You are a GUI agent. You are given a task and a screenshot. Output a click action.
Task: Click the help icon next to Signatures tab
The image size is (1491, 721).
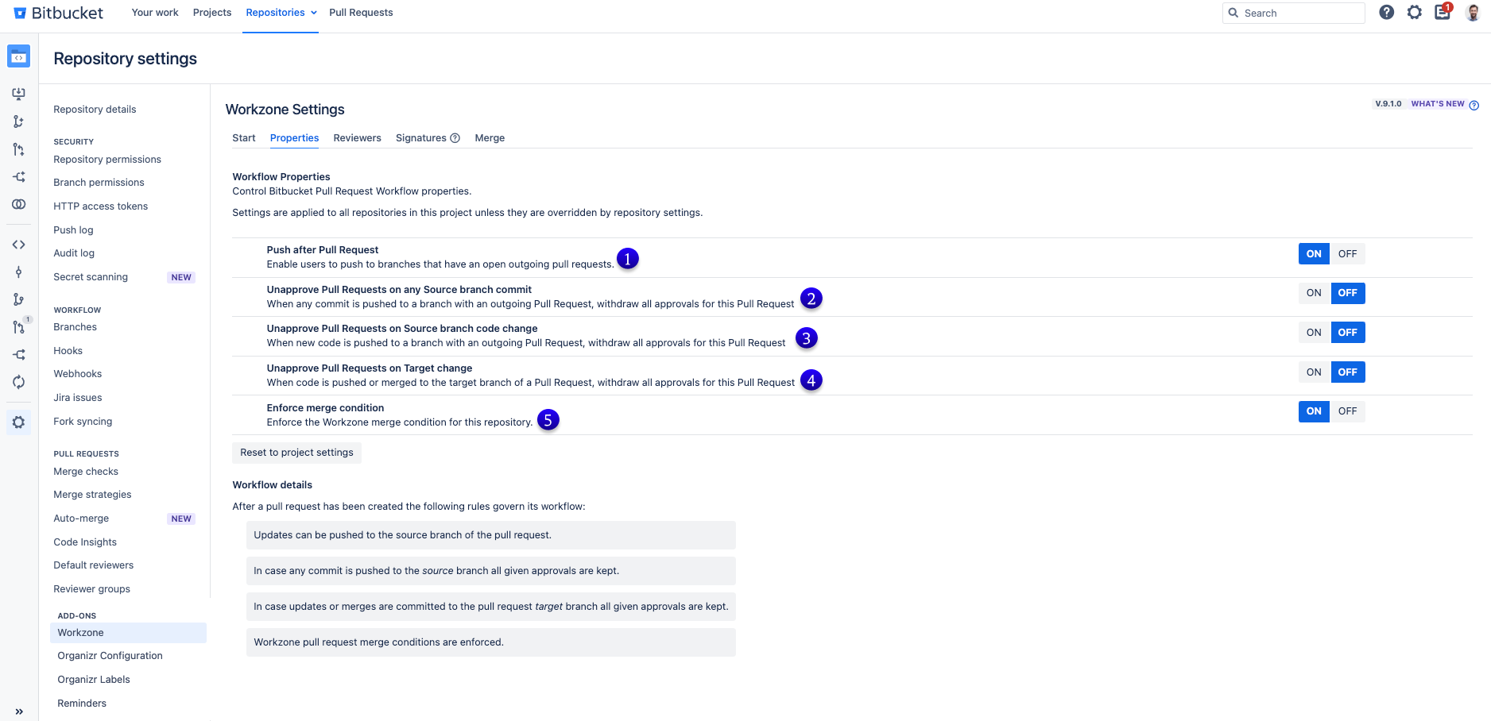coord(455,138)
